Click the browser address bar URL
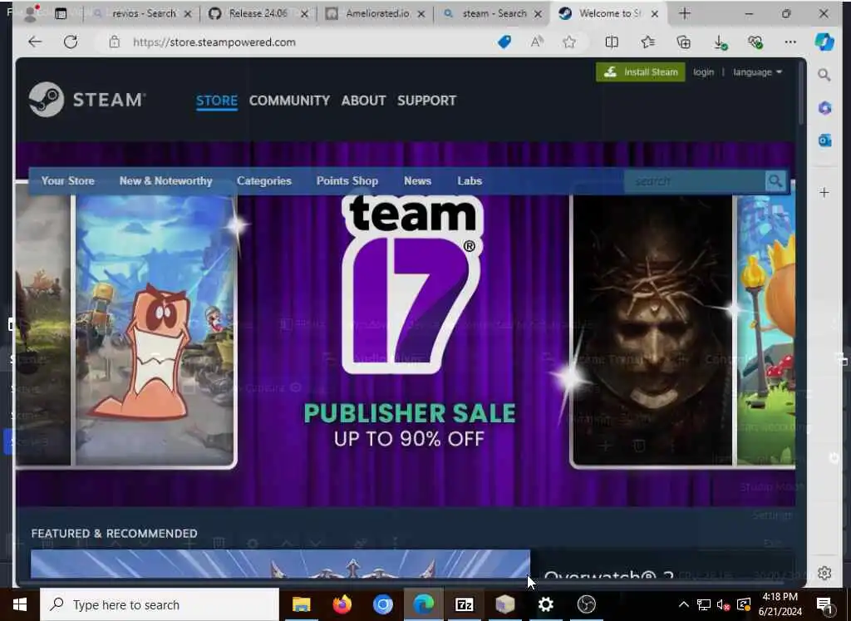The width and height of the screenshot is (851, 621). pos(214,42)
